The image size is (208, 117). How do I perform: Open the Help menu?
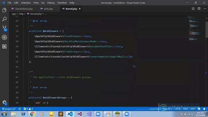[x=72, y=3]
